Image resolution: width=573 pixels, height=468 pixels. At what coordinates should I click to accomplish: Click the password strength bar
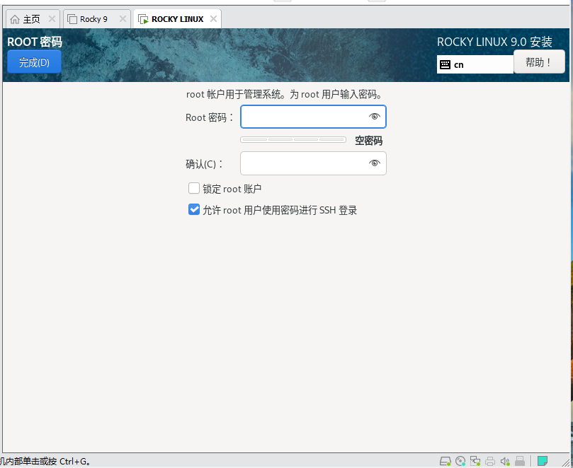293,139
